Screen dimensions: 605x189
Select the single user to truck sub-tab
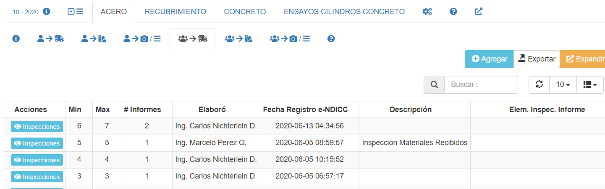tap(50, 39)
